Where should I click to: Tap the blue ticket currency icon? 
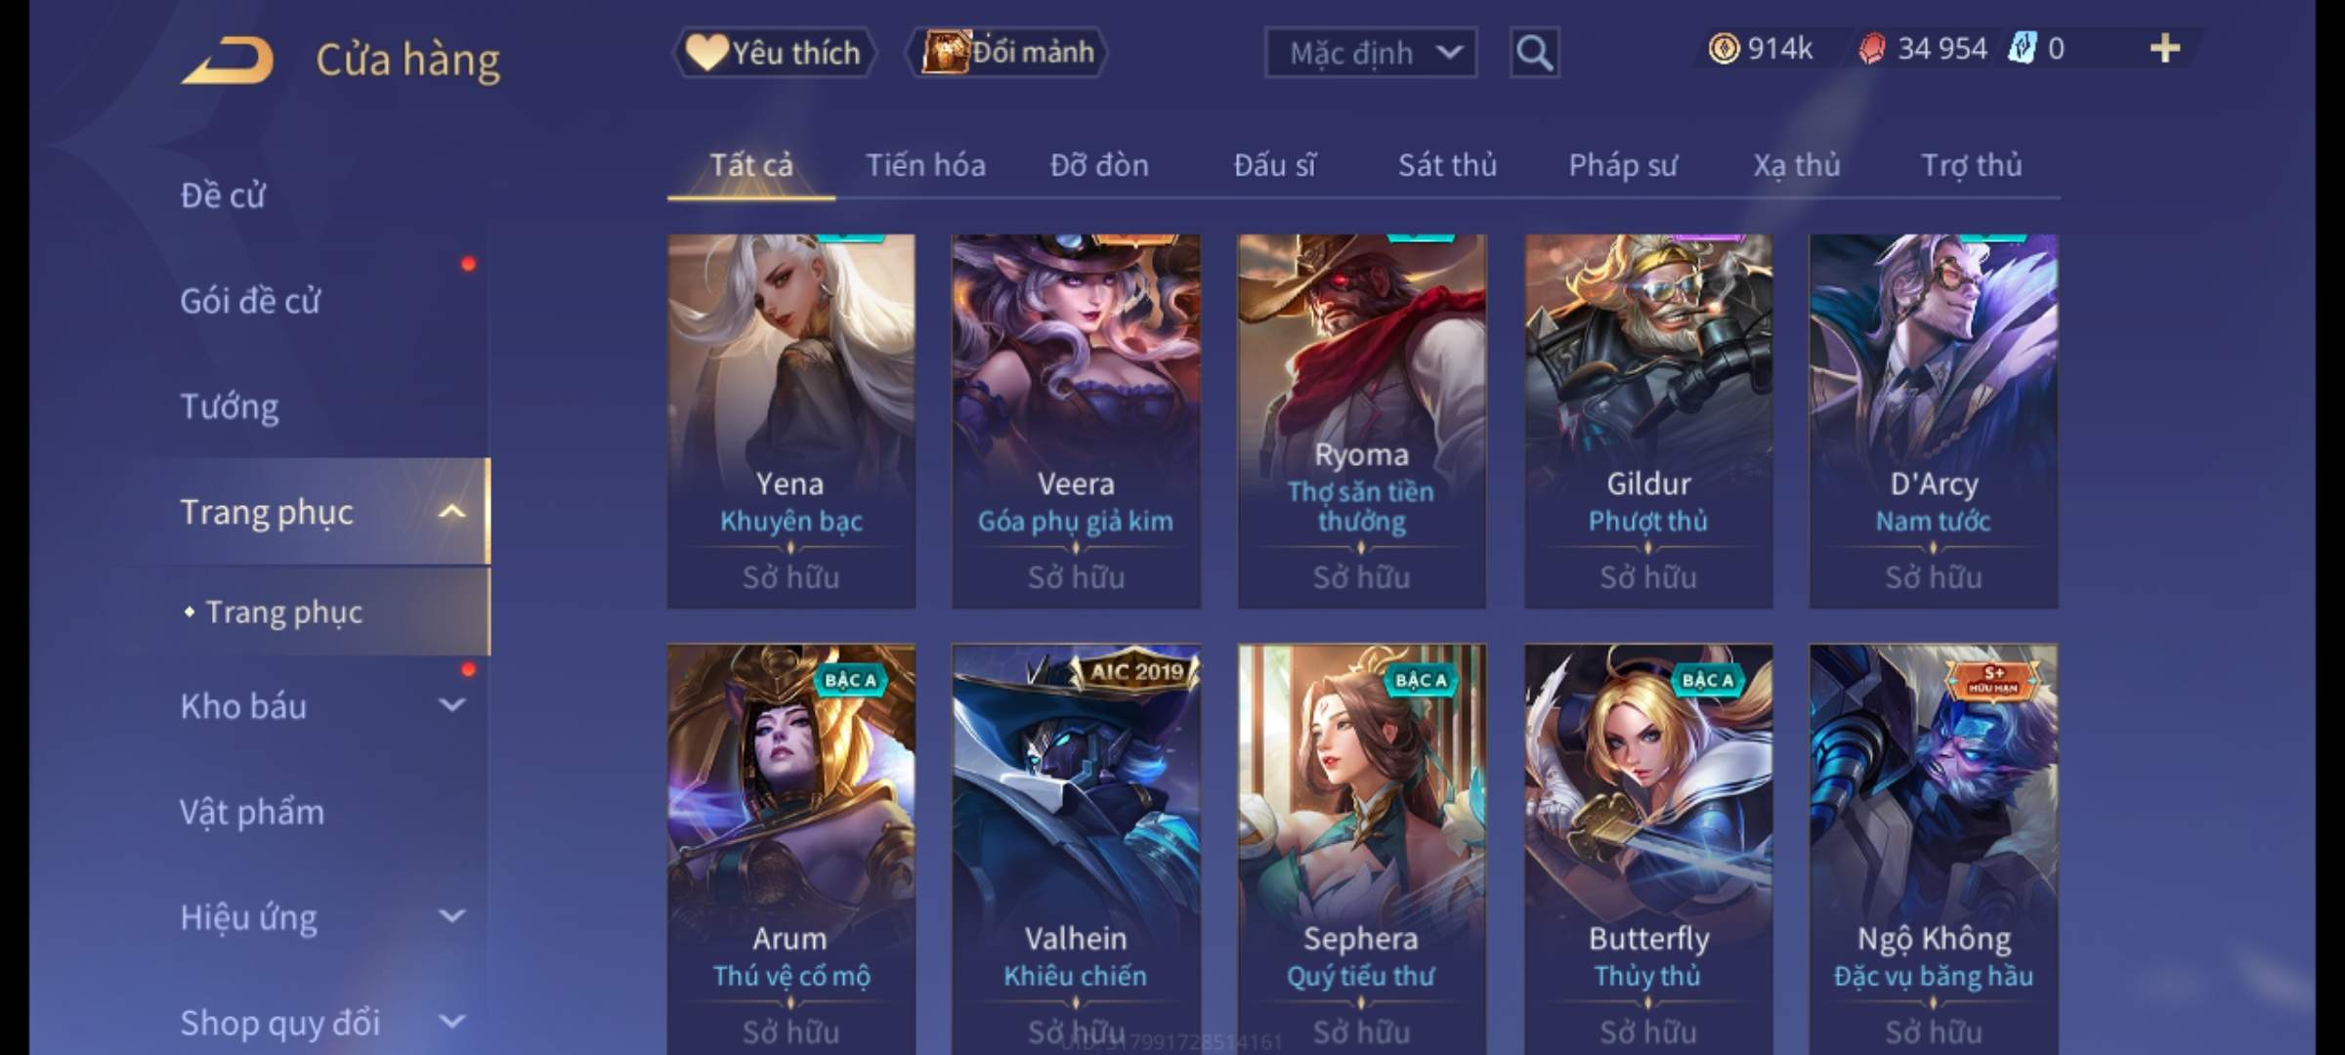[x=2022, y=48]
